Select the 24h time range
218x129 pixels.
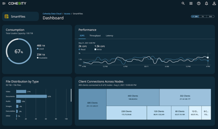[x=195, y=16]
